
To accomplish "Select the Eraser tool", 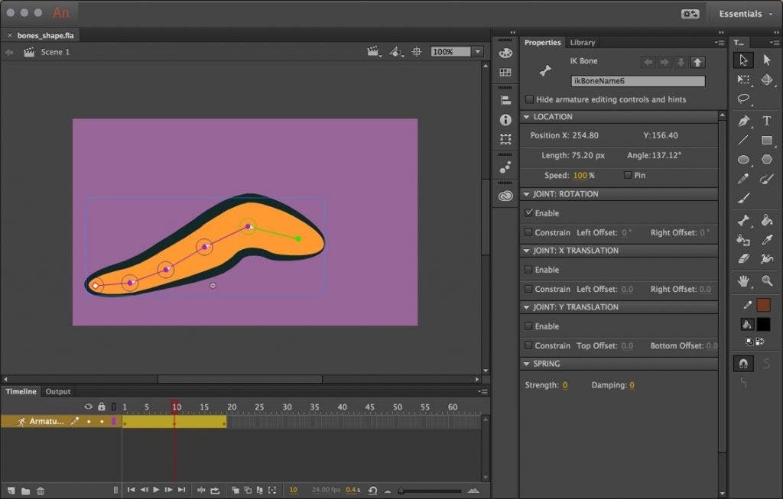I will click(743, 260).
